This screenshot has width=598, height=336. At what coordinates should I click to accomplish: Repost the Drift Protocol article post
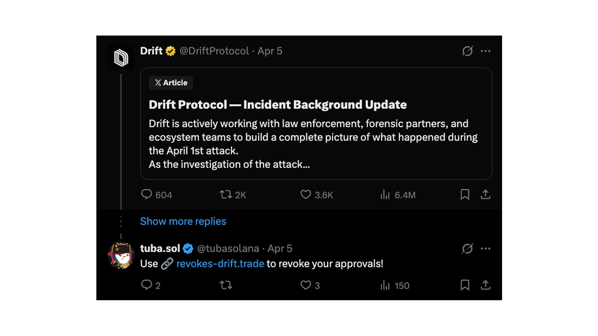tap(226, 194)
